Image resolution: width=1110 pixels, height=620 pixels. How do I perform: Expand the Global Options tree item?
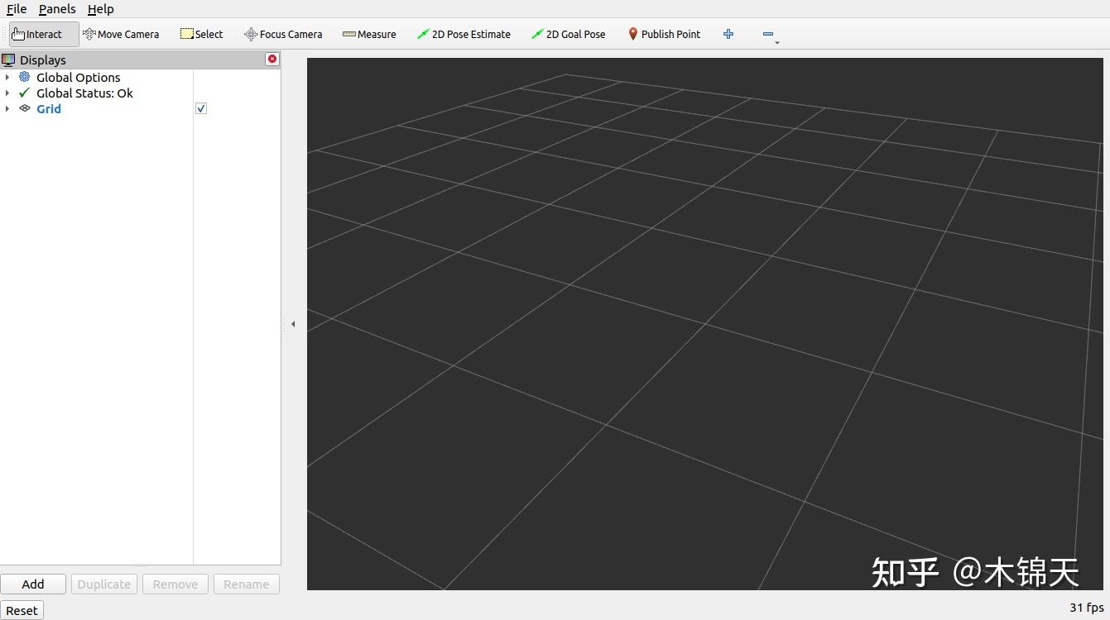[7, 77]
